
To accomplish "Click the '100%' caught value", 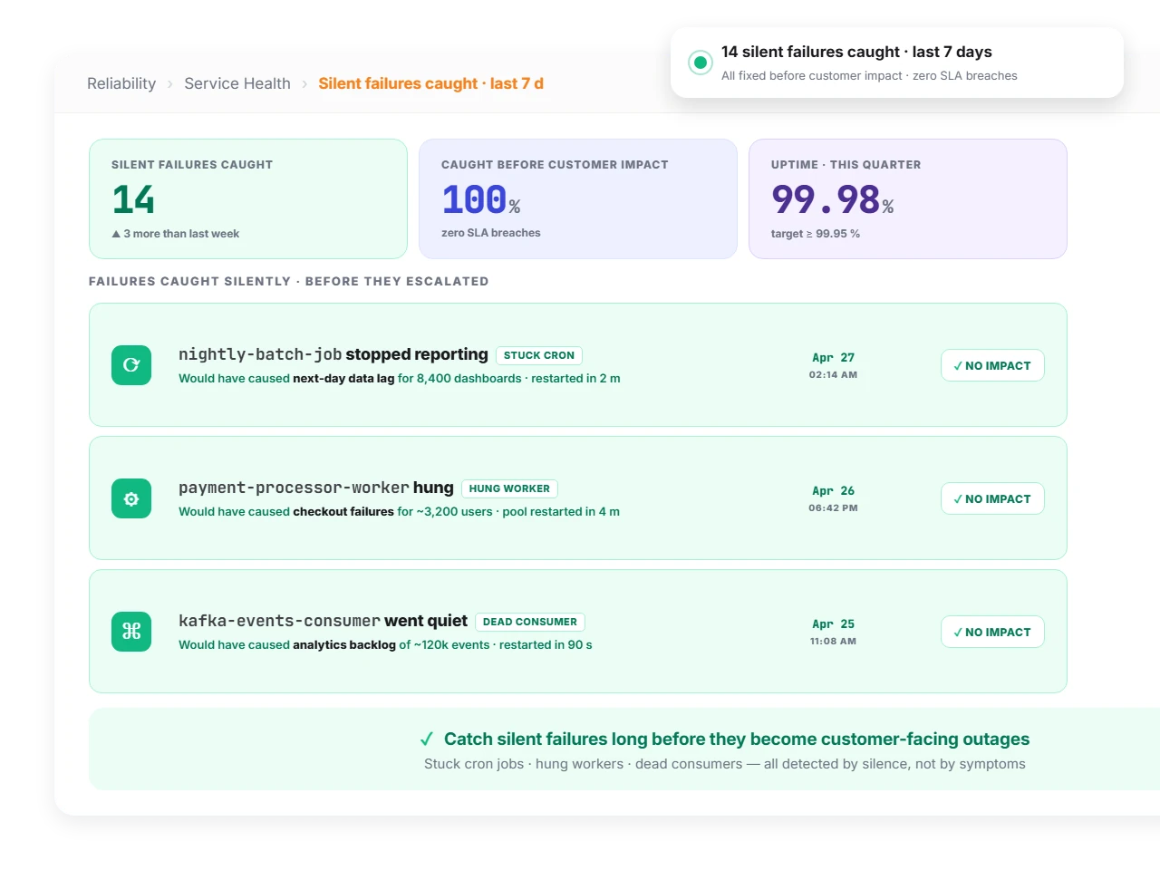I will (x=481, y=199).
